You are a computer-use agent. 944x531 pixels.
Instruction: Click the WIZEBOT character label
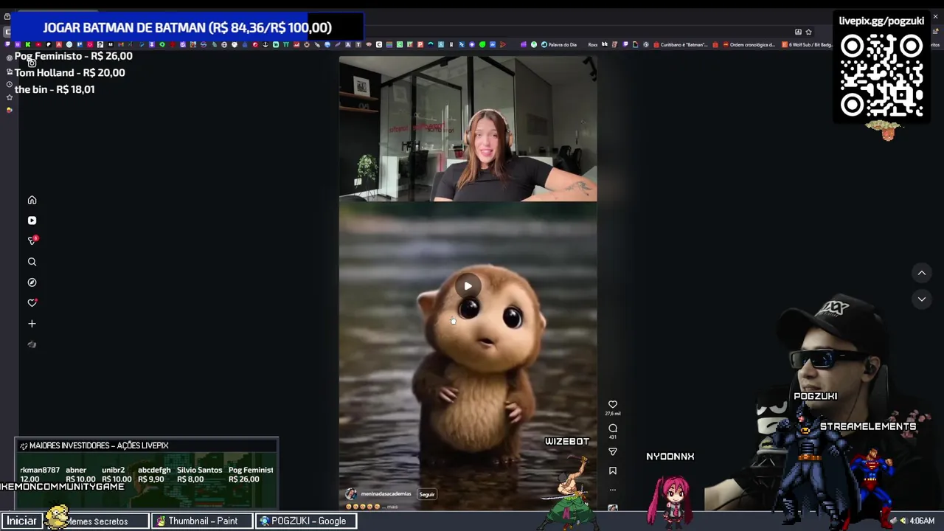567,441
